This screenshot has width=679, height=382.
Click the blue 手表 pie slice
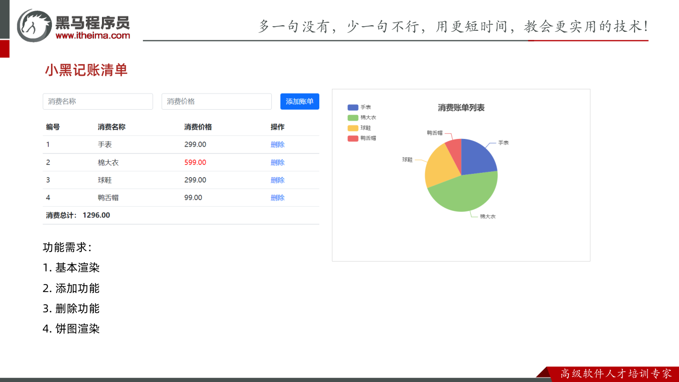click(x=477, y=158)
